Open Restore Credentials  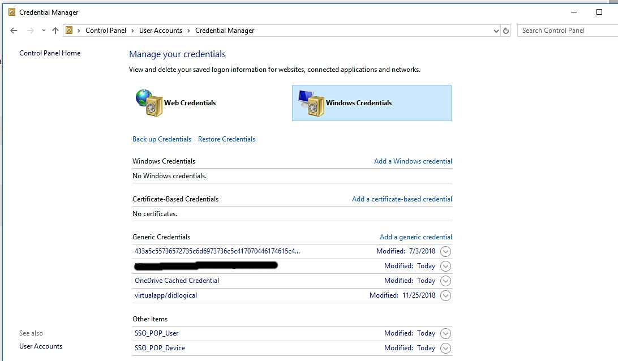226,139
